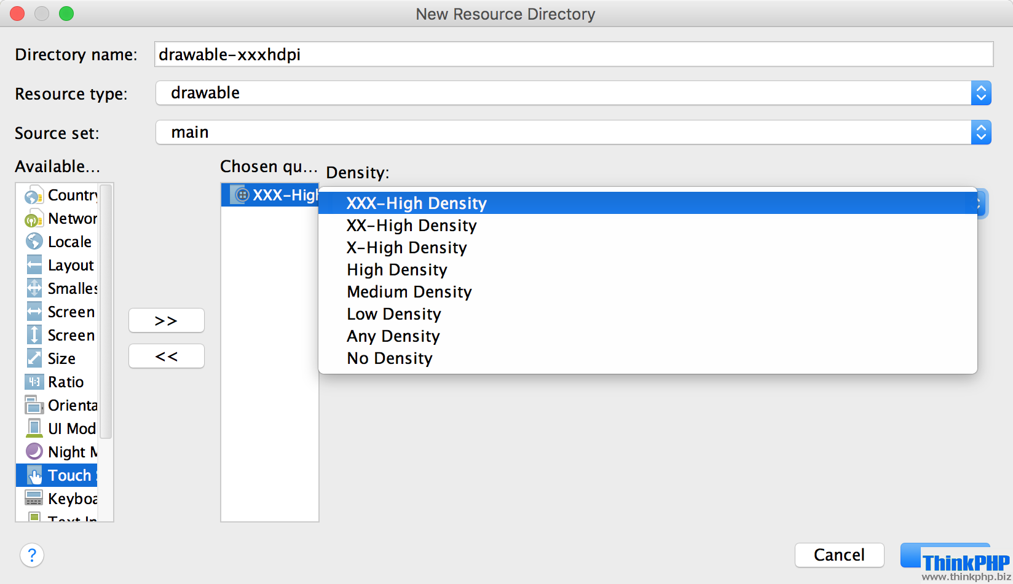Click the Orientation qualifier icon

(34, 405)
